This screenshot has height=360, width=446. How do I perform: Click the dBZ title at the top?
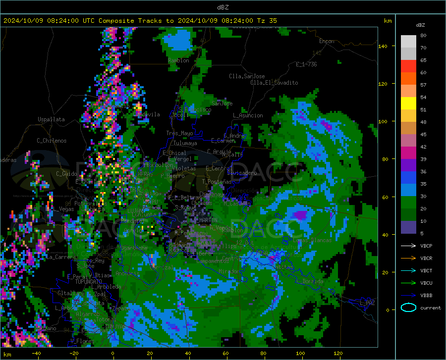223,7
